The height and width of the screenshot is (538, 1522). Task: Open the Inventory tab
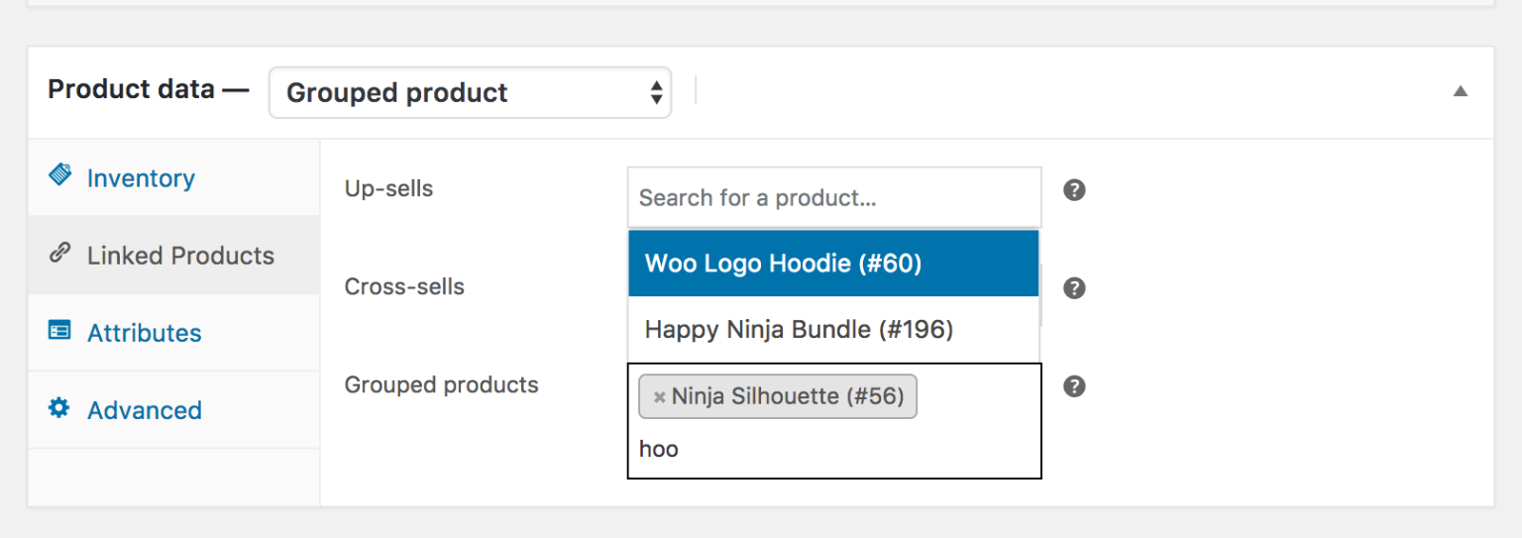[141, 178]
